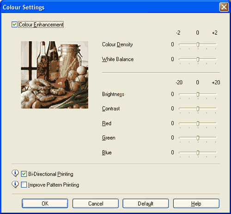Select the Brightness slider handle

[198, 94]
